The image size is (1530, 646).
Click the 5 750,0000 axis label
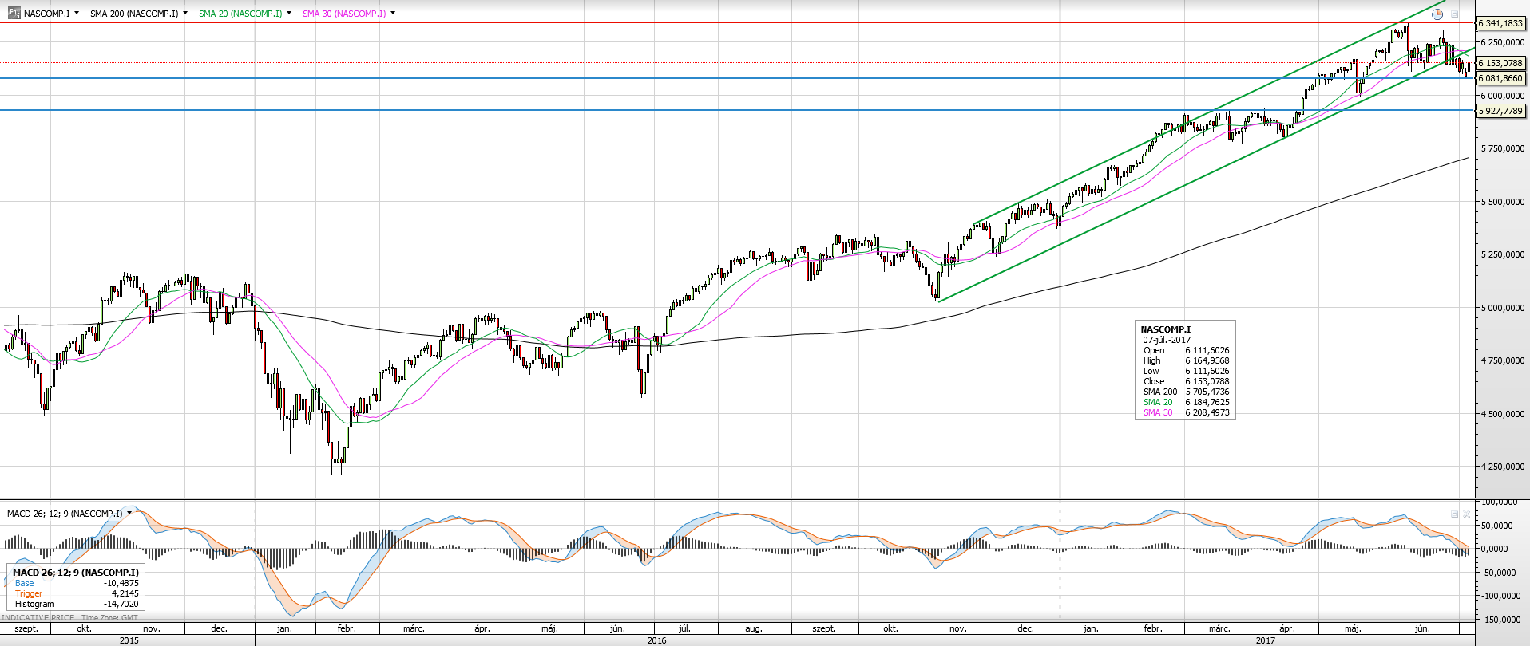click(x=1502, y=148)
